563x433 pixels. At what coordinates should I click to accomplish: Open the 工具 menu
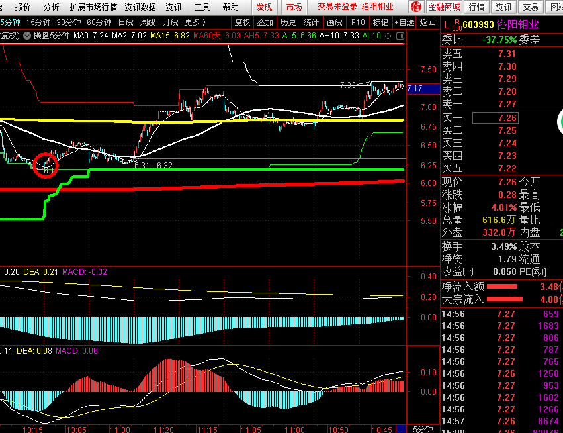coord(202,7)
